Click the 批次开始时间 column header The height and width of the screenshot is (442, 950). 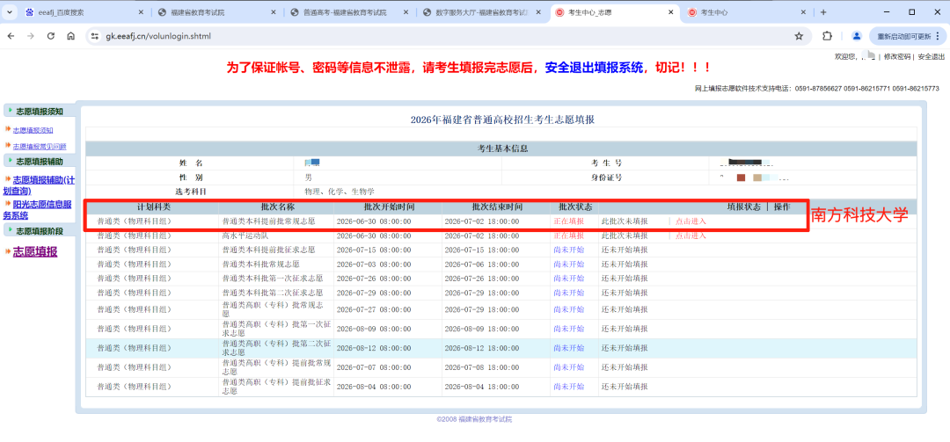pos(389,207)
